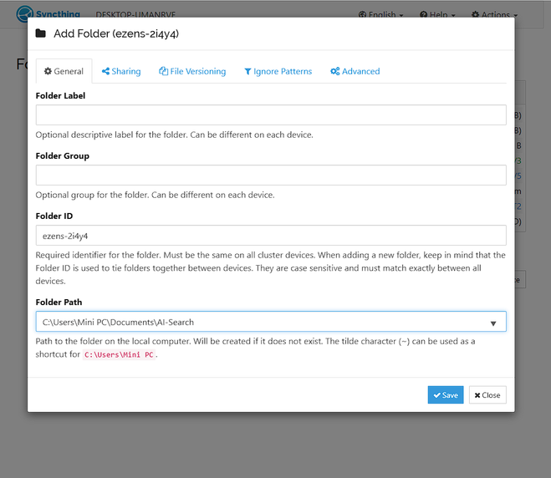
Task: Save the new folder
Action: pos(446,395)
